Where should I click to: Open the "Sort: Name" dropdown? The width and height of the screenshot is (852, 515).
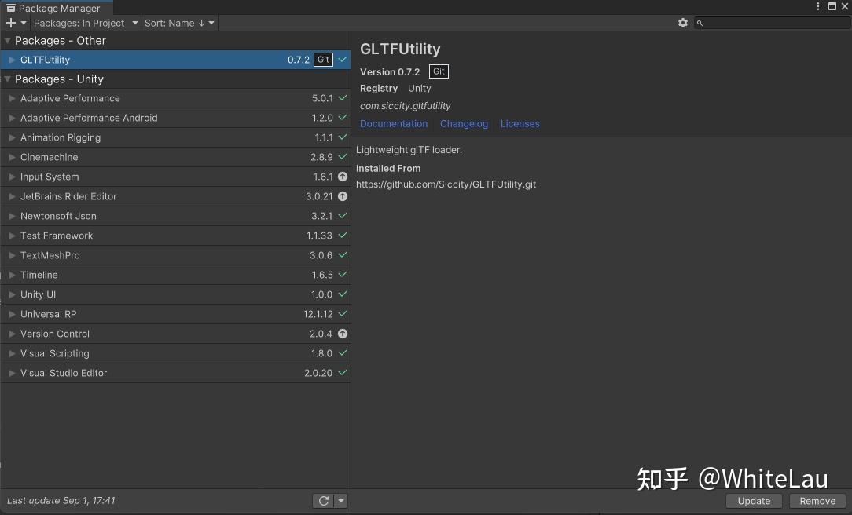click(x=178, y=23)
